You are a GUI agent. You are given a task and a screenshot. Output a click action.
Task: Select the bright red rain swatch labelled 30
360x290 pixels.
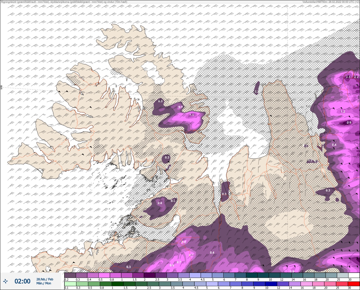[x=354, y=284]
